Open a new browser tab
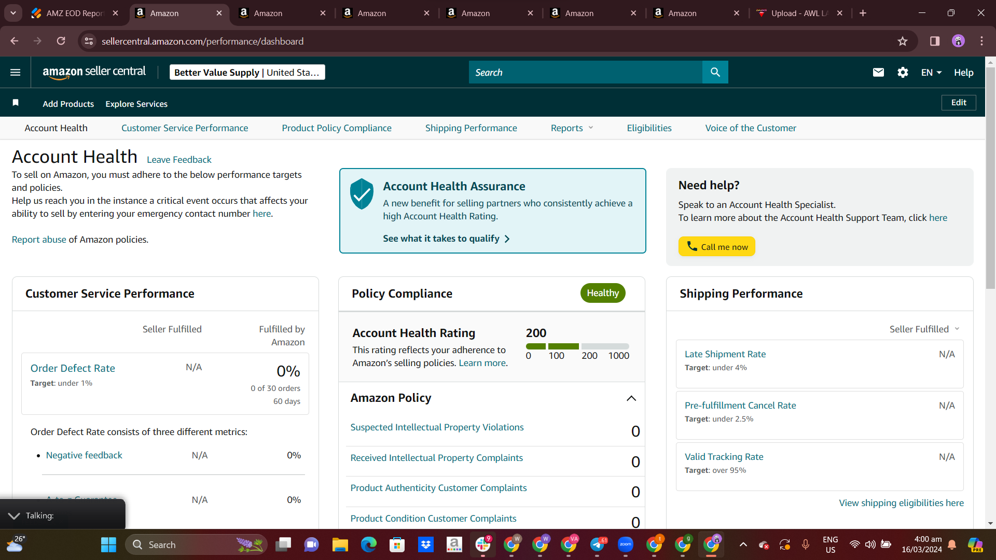The image size is (996, 560). tap(863, 13)
